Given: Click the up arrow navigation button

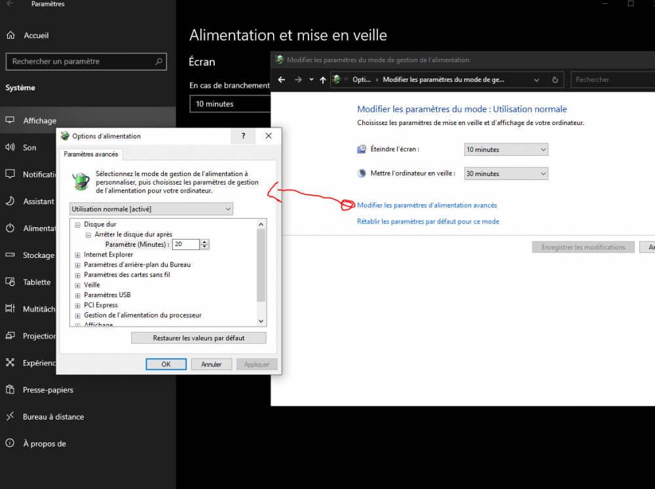Looking at the screenshot, I should click(322, 80).
